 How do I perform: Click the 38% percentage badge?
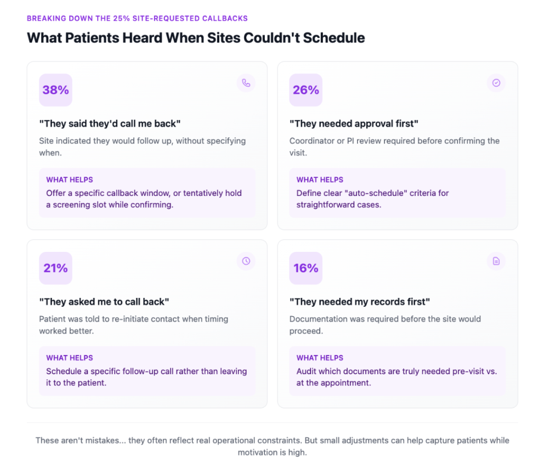click(55, 90)
